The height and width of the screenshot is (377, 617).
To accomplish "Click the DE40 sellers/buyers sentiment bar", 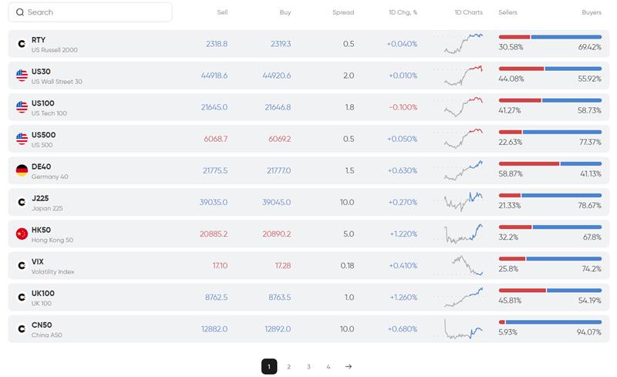I will [550, 163].
